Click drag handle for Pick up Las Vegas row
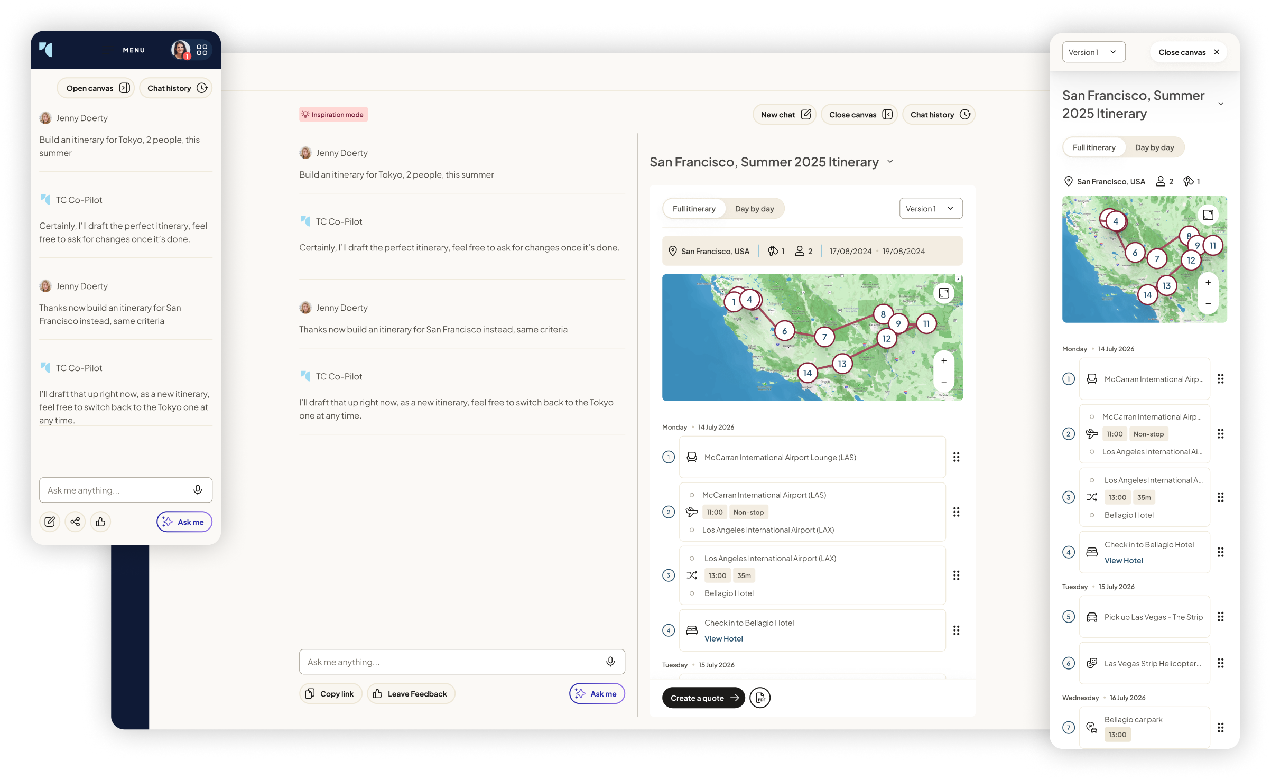The height and width of the screenshot is (780, 1271). 1220,617
